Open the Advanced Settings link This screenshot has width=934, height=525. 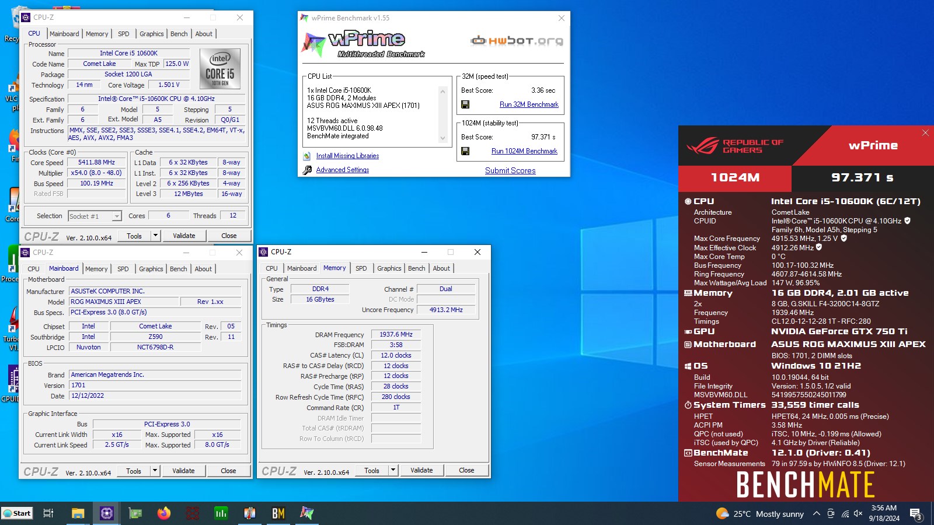(343, 170)
